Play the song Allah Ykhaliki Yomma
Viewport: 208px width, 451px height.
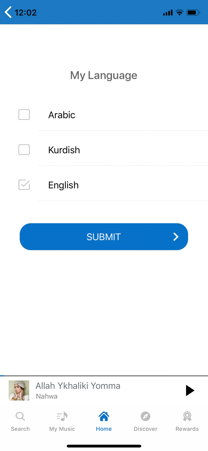(x=190, y=391)
